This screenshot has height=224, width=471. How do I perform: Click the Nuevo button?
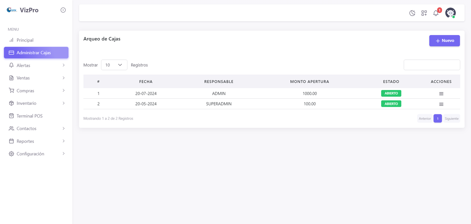444,41
